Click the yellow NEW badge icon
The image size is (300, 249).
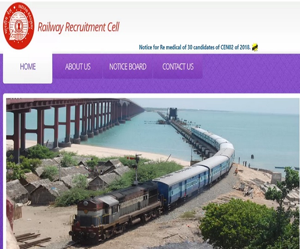tap(255, 47)
